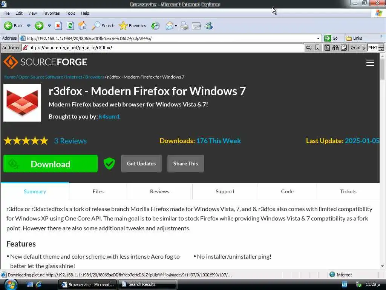Click the Mail envelope icon
Viewport: 386px width, 290px height.
(169, 26)
